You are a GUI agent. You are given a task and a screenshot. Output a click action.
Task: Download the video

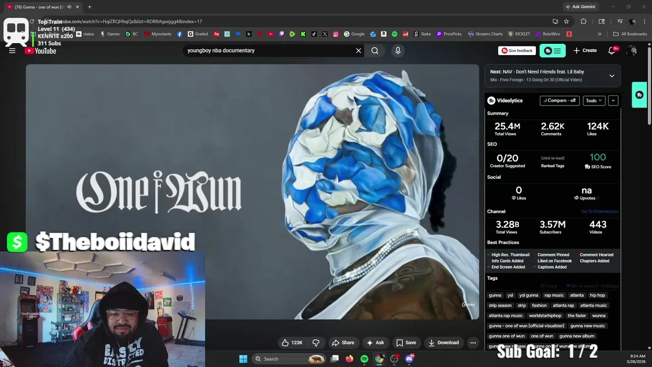[444, 343]
